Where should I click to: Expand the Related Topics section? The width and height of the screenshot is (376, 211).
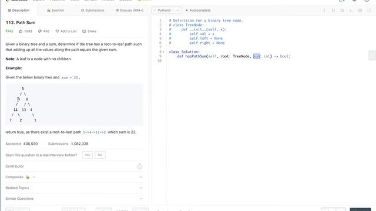74,188
